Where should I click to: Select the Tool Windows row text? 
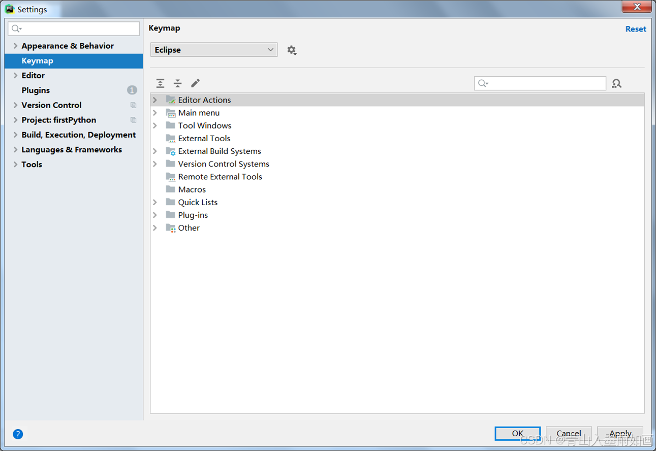[x=205, y=125]
